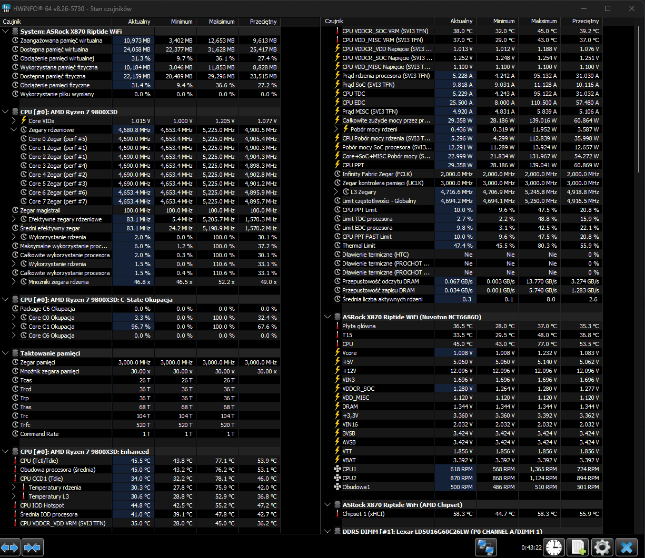The image size is (645, 558).
Task: Click the shrink columns inward arrows button
Action: pyautogui.click(x=33, y=547)
